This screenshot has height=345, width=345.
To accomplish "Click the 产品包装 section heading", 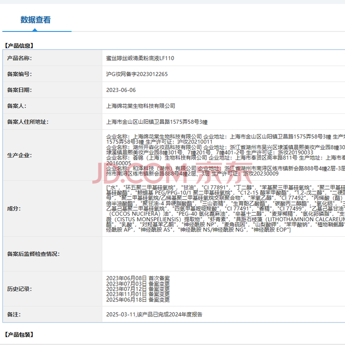I will pyautogui.click(x=19, y=335).
